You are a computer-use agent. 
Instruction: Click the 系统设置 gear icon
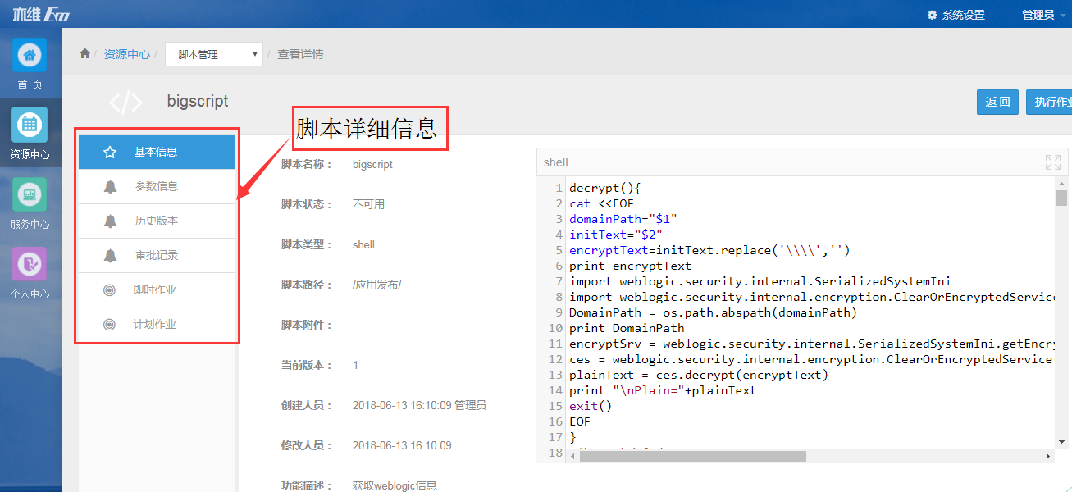click(x=932, y=15)
